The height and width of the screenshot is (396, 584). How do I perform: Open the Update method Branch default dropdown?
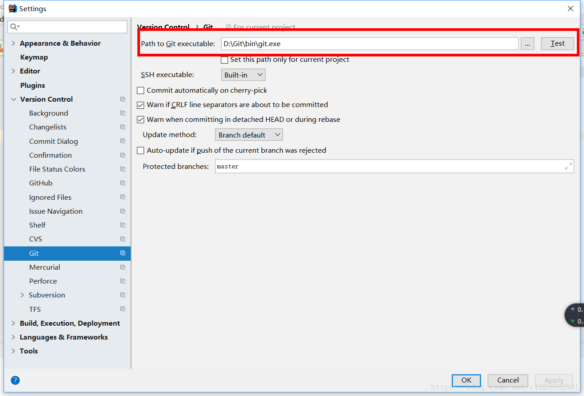[x=249, y=135]
